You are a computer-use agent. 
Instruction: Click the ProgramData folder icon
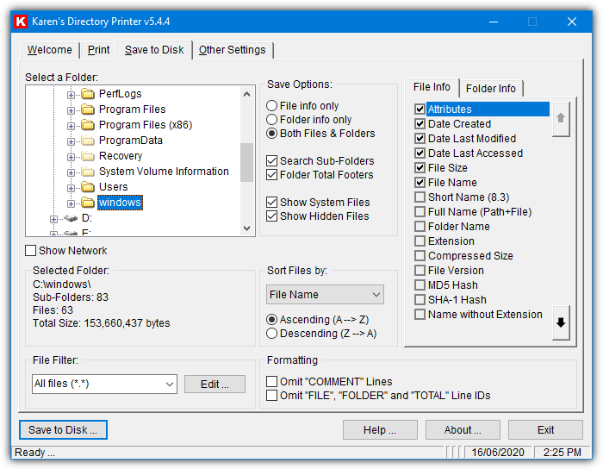point(88,141)
